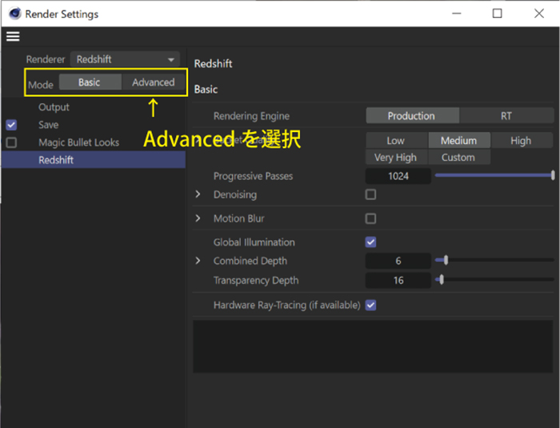Open the Renderer dropdown showing Redshift

point(126,59)
